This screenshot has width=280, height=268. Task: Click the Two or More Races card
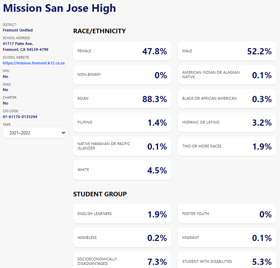227,146
